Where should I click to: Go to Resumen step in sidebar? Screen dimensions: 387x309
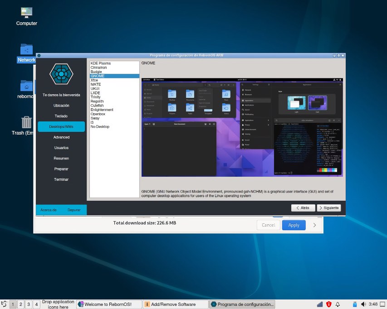(61, 159)
